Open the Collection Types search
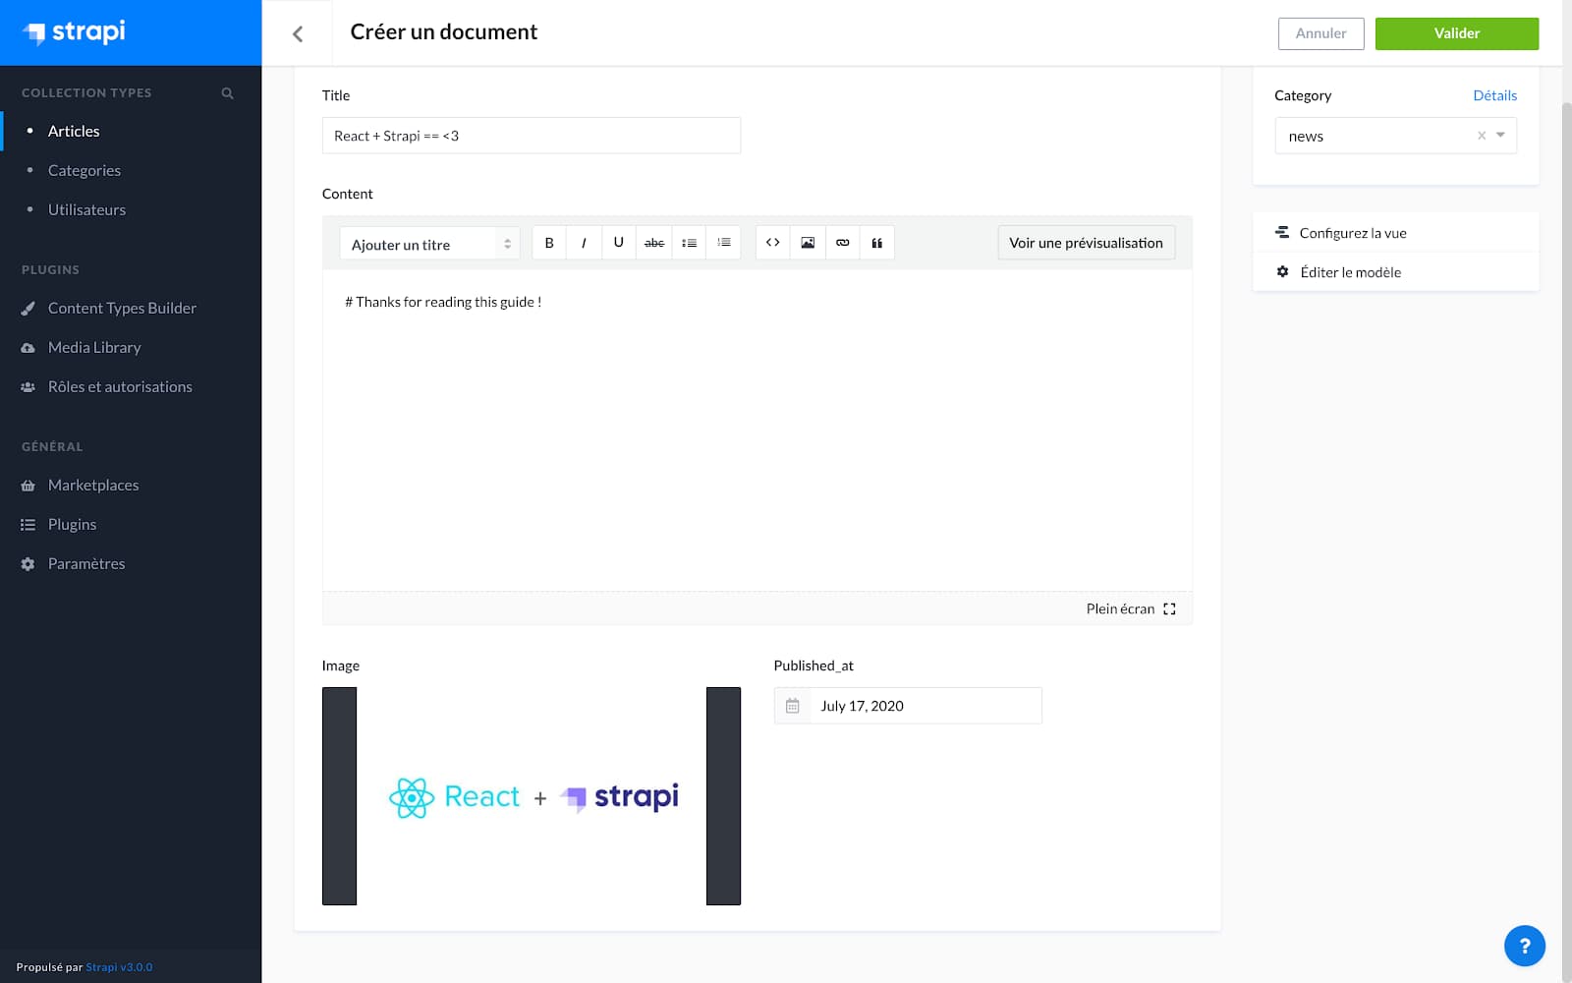Viewport: 1572px width, 983px height. pos(227,92)
